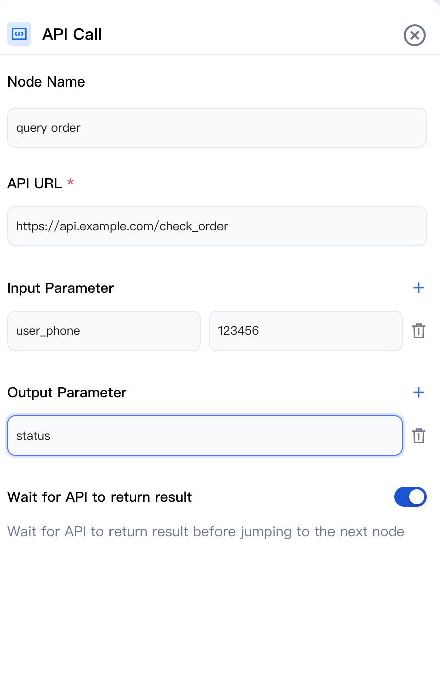This screenshot has height=680, width=440.
Task: Focus the Node Name field with query order
Action: tap(216, 128)
